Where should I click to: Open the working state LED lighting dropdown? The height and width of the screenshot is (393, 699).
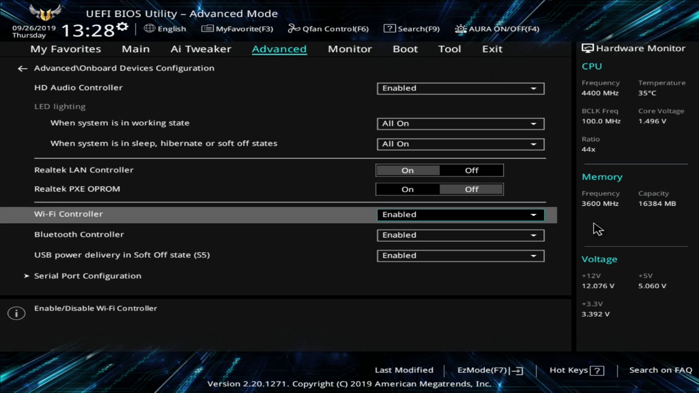pos(460,123)
